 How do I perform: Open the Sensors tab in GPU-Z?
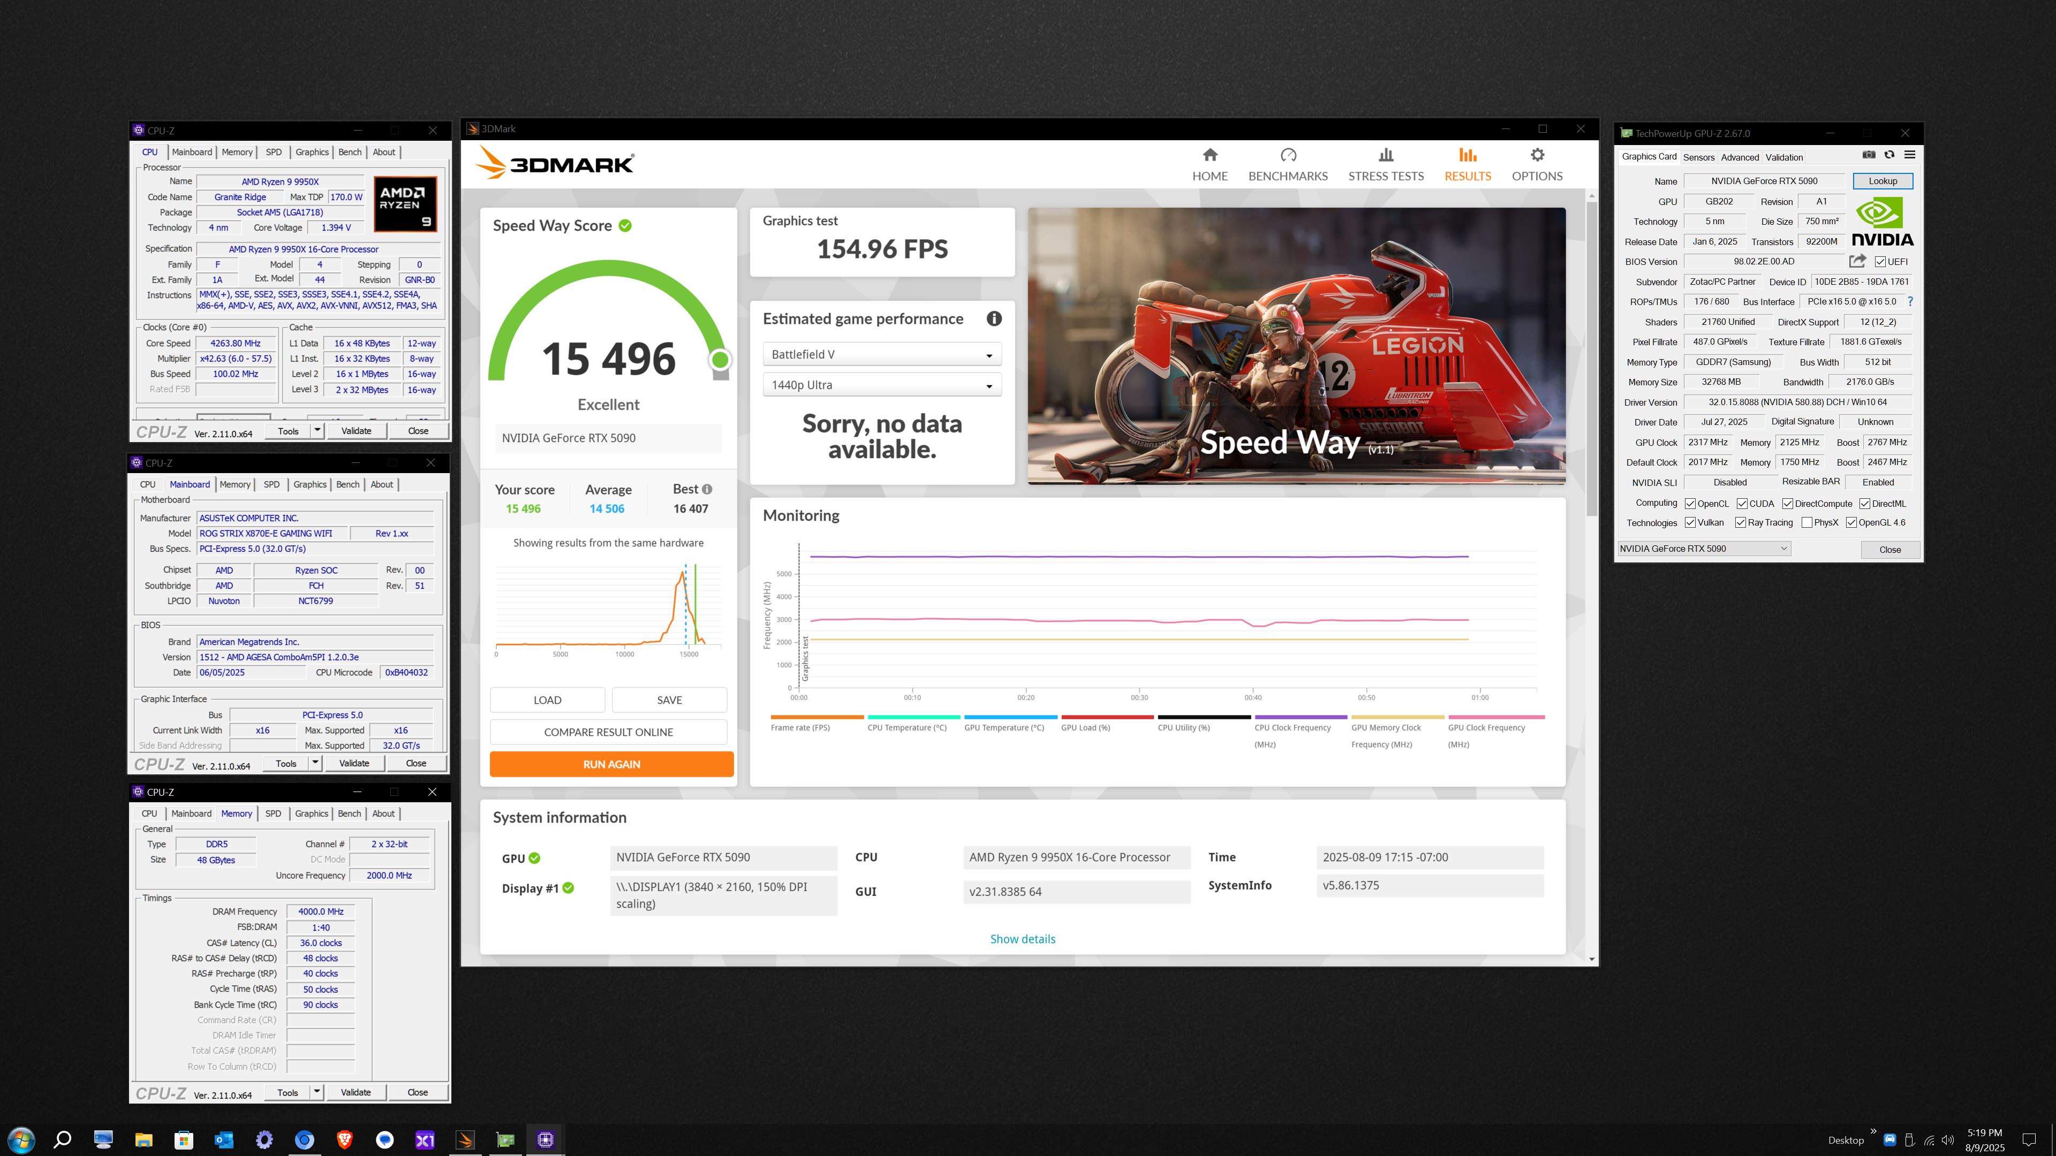click(x=1698, y=157)
